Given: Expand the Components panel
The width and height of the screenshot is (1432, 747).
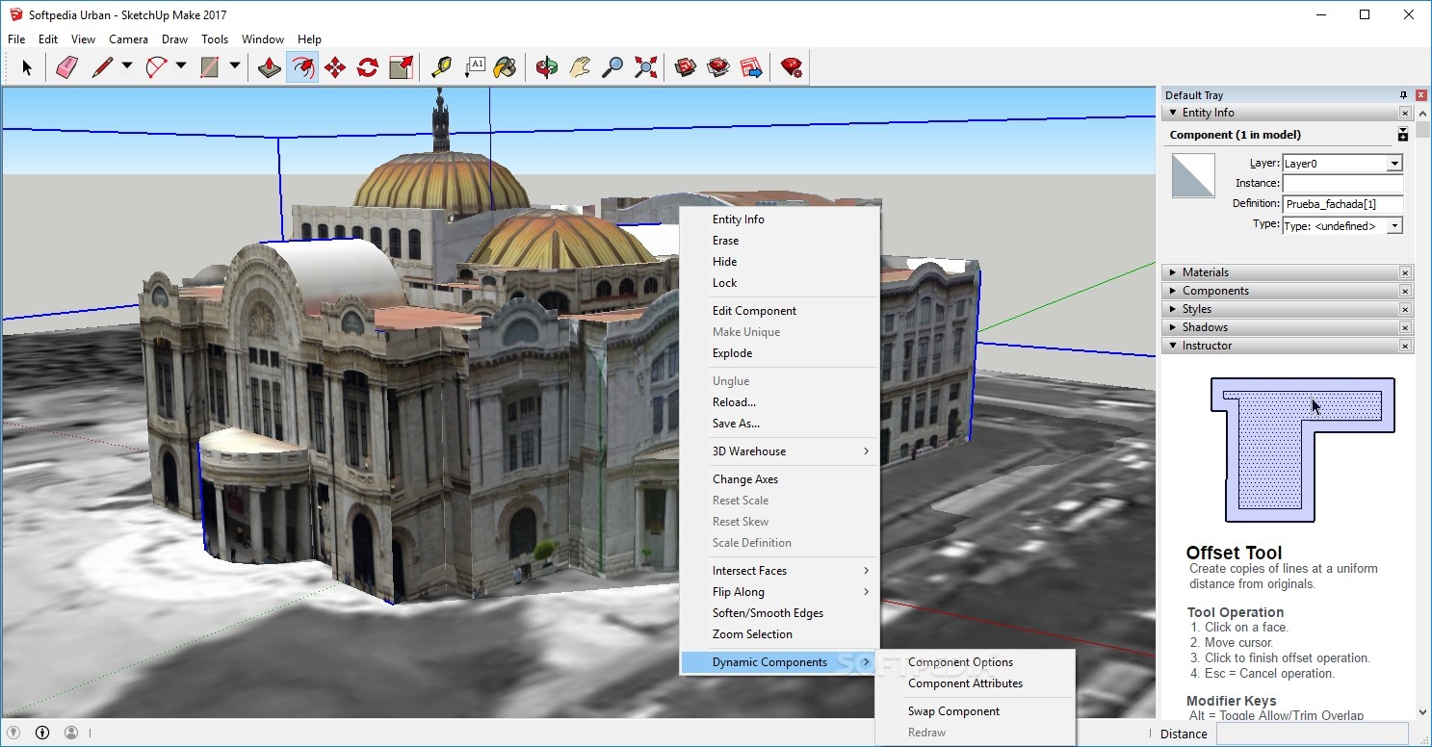Looking at the screenshot, I should point(1173,291).
